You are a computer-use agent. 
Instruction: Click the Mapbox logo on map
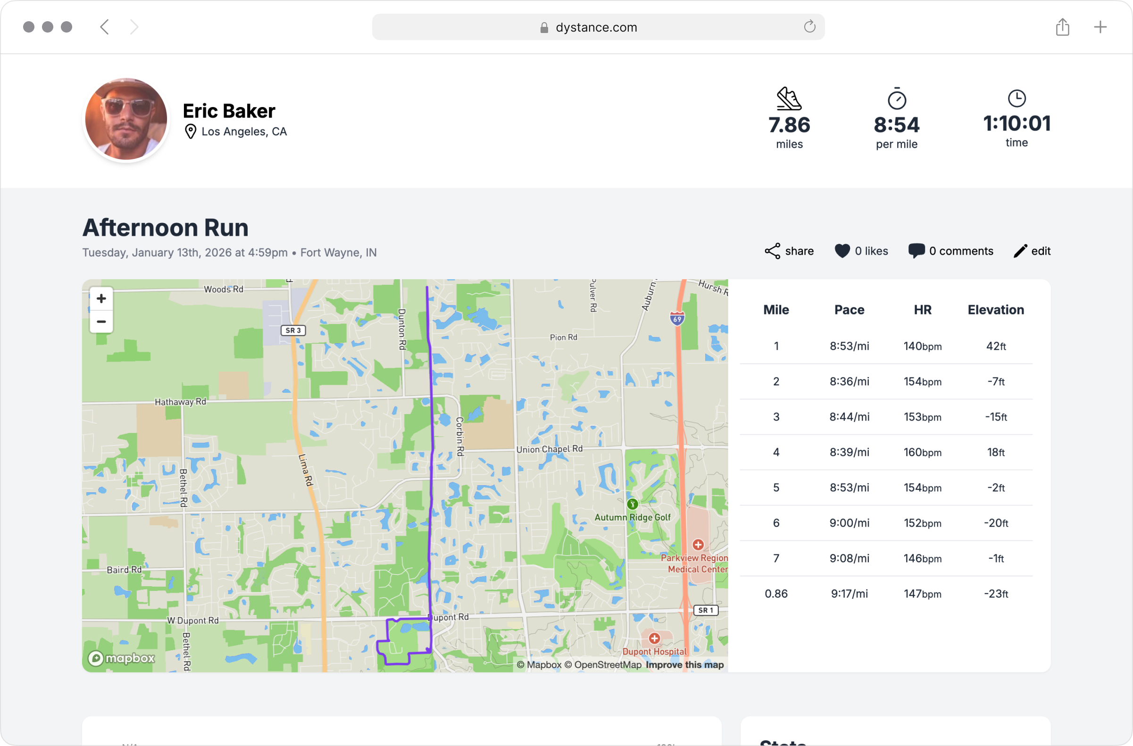pyautogui.click(x=122, y=658)
